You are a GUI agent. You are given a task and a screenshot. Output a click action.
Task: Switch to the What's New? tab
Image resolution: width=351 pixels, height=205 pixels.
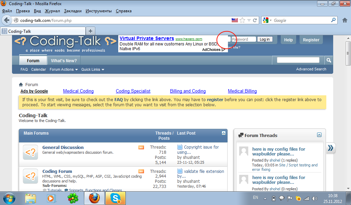64,60
